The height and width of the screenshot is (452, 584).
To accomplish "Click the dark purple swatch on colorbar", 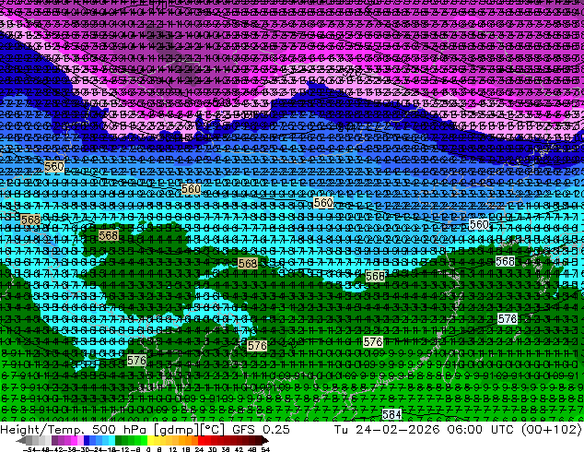I will (x=54, y=440).
